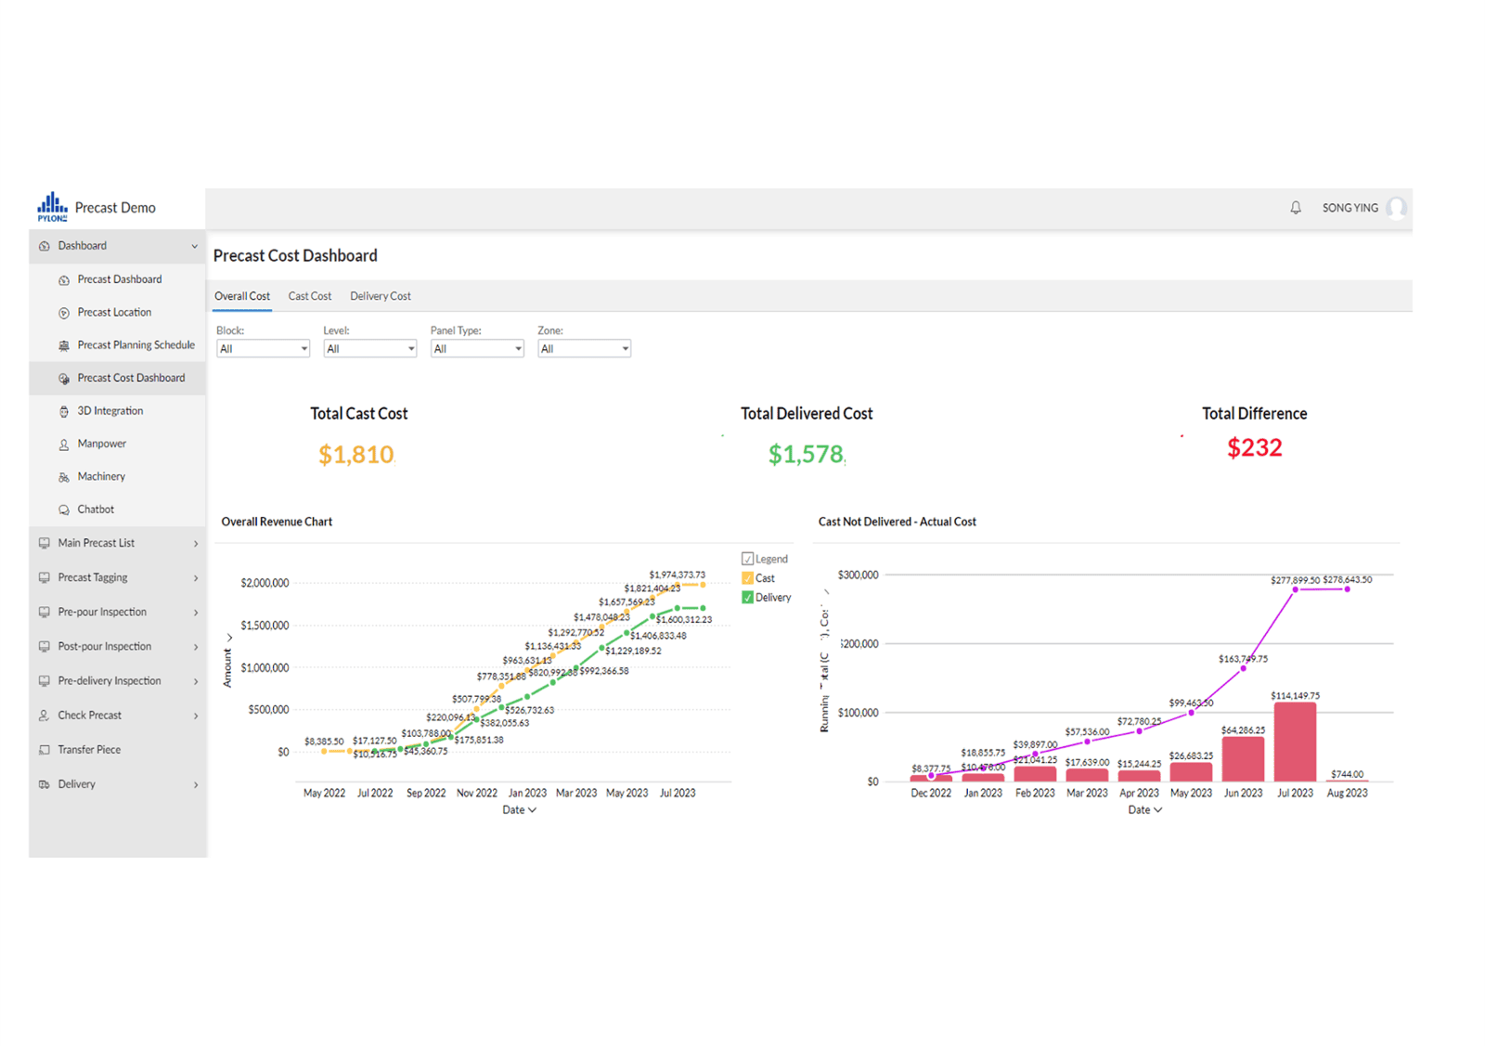Click the Precast Location pin icon
The image size is (1485, 1046).
(64, 313)
